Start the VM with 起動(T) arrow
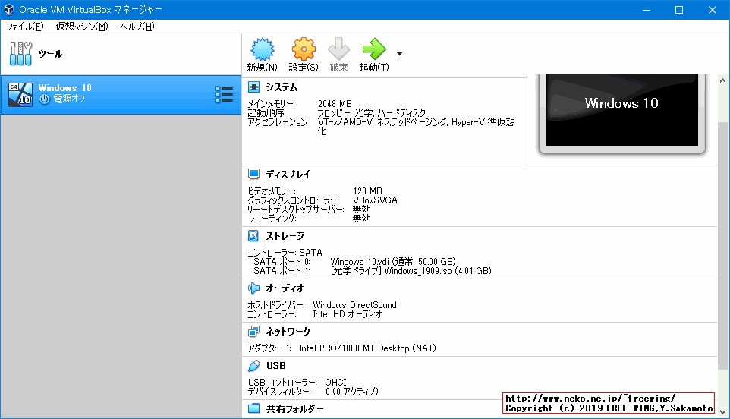This screenshot has width=730, height=419. 374,49
